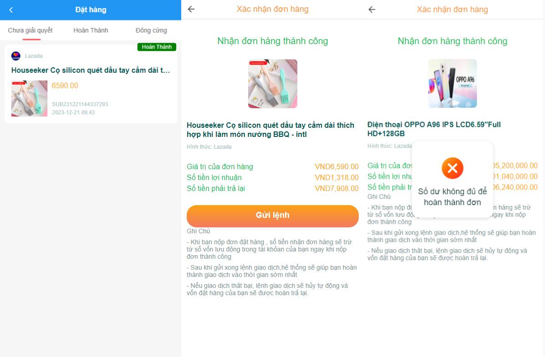This screenshot has width=545, height=357.
Task: Tap back arrow on middle confirmation screen
Action: tap(191, 10)
